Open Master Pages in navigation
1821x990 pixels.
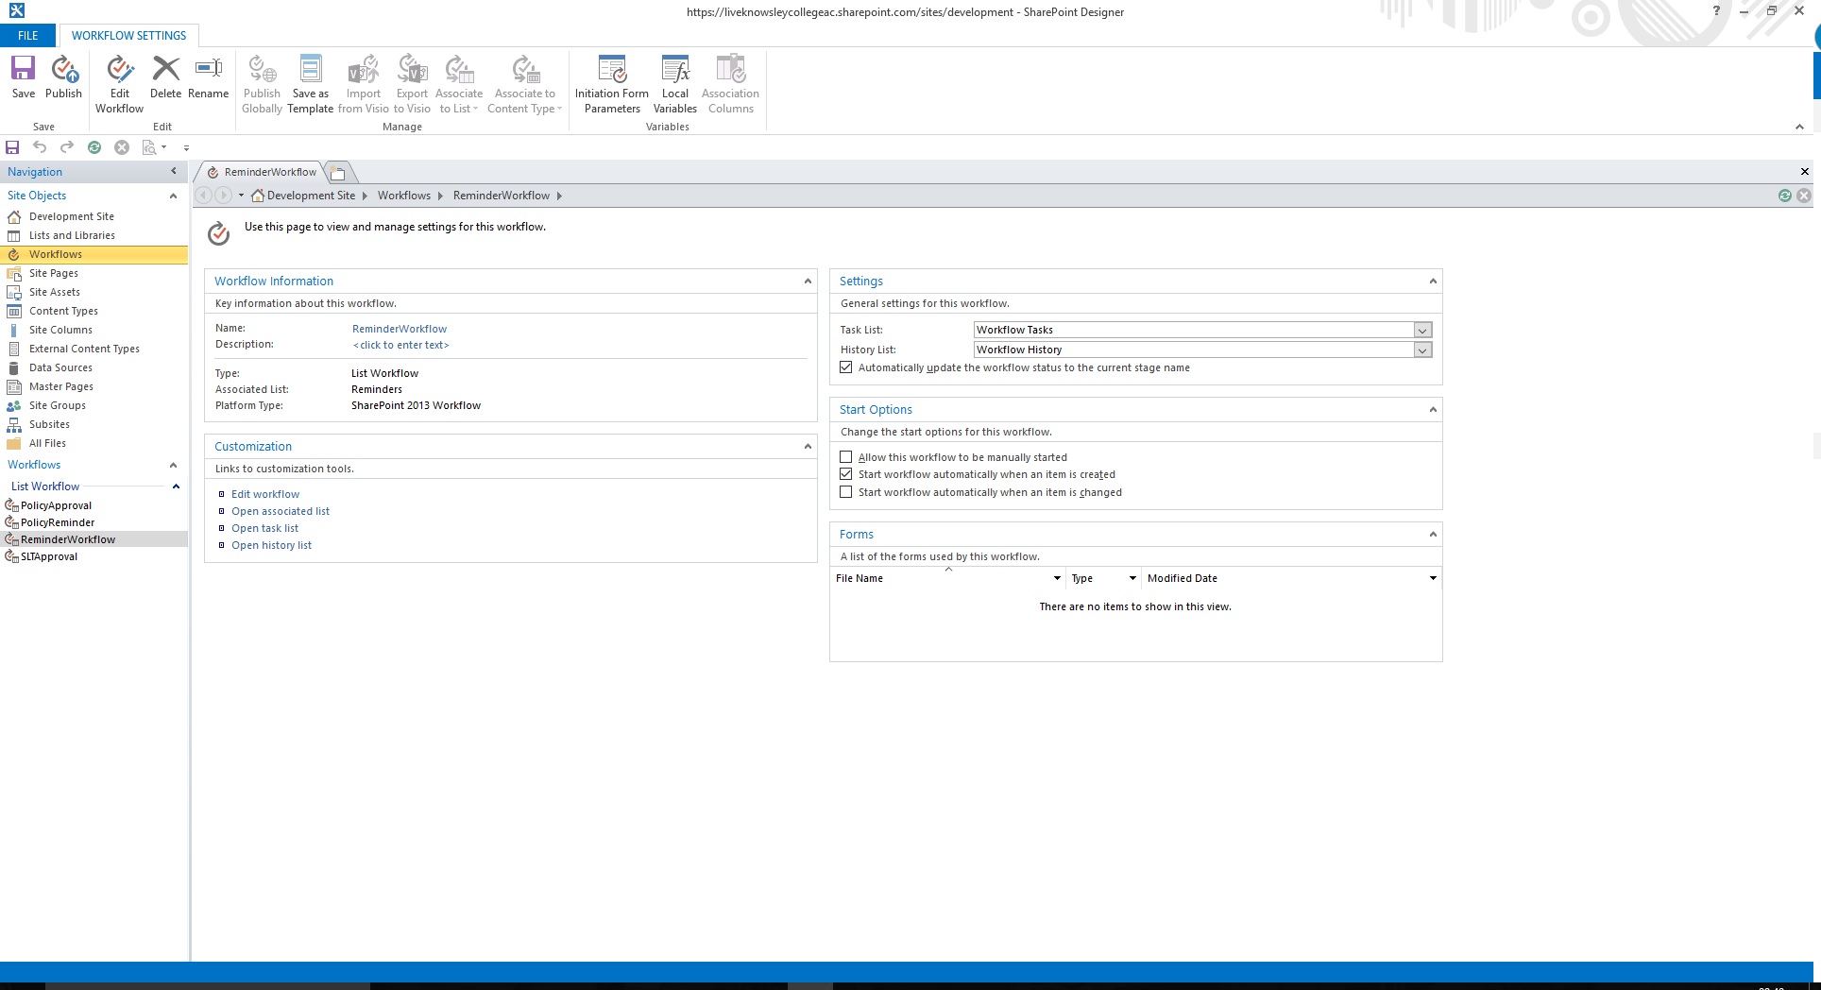[x=60, y=386]
